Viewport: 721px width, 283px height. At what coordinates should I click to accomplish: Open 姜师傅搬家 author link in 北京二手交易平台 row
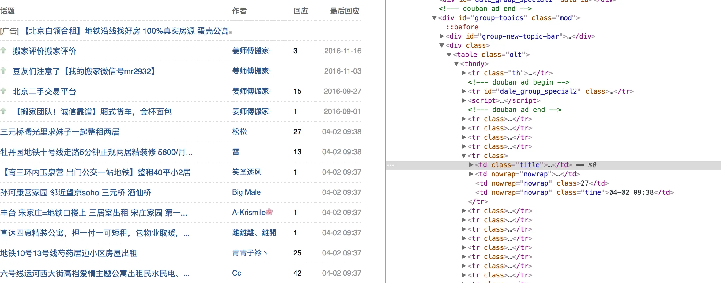[x=251, y=91]
